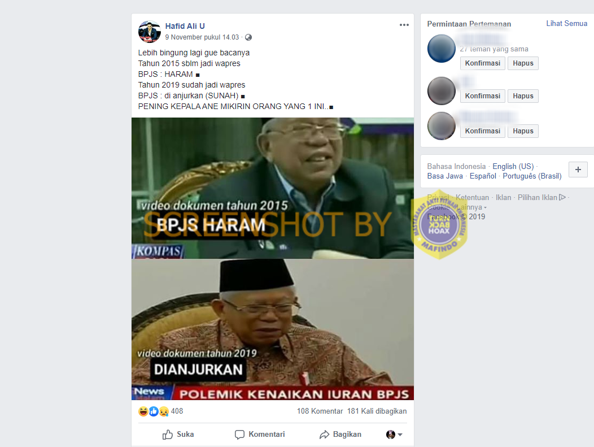Delete the second friend request with Hapus
The width and height of the screenshot is (594, 447).
tap(523, 96)
